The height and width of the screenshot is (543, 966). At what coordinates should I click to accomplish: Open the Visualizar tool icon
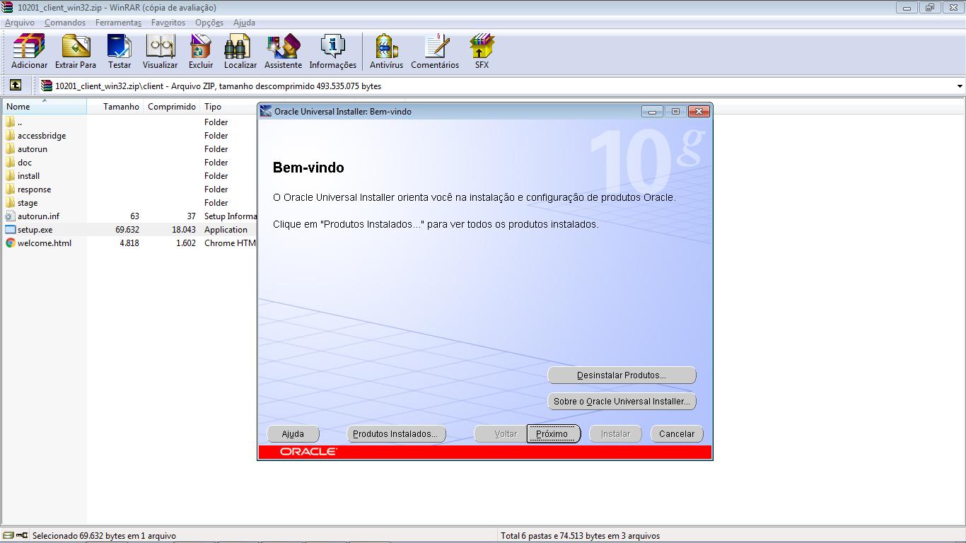(x=160, y=51)
